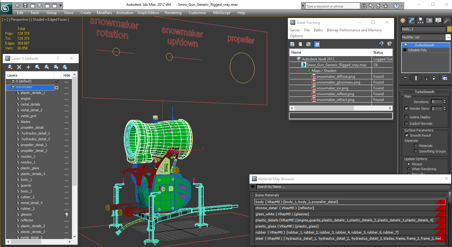Screen dimensions: 452x247
Task: Uncheck Render Iters checkbox
Action: (406, 109)
